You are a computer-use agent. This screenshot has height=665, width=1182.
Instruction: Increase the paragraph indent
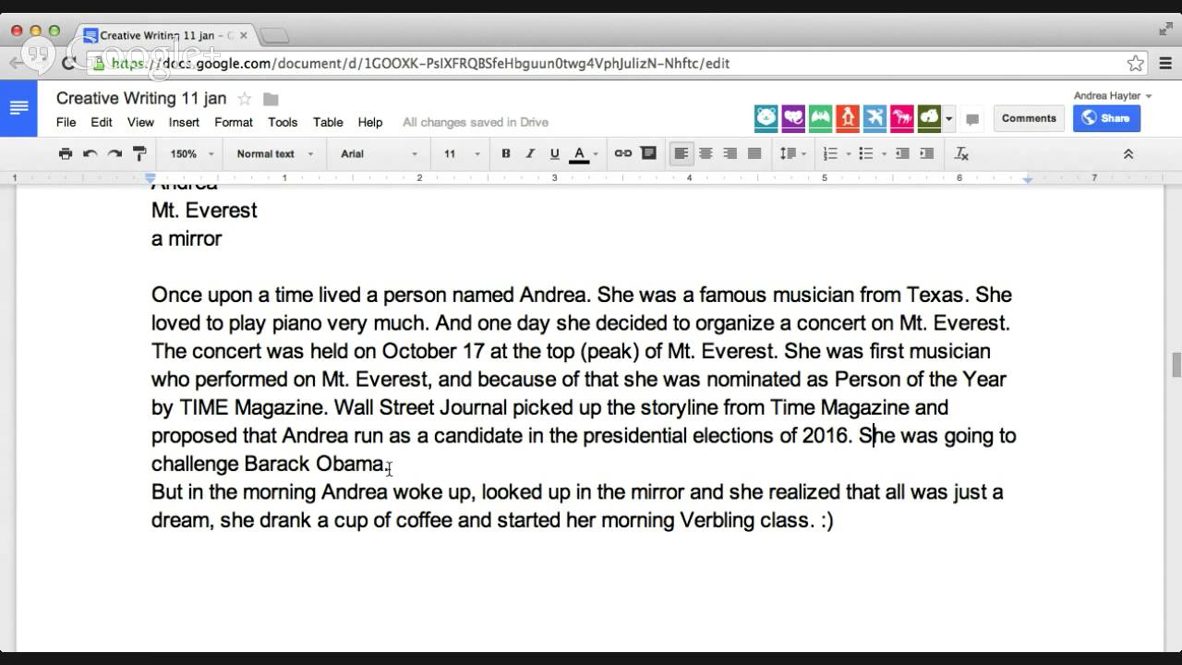coord(926,154)
